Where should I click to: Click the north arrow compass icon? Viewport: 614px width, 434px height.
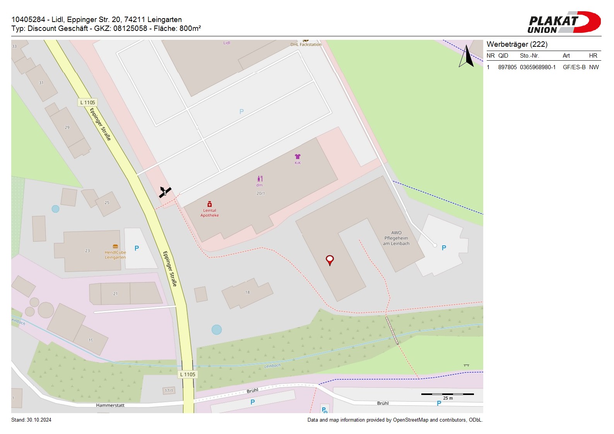coord(467,56)
